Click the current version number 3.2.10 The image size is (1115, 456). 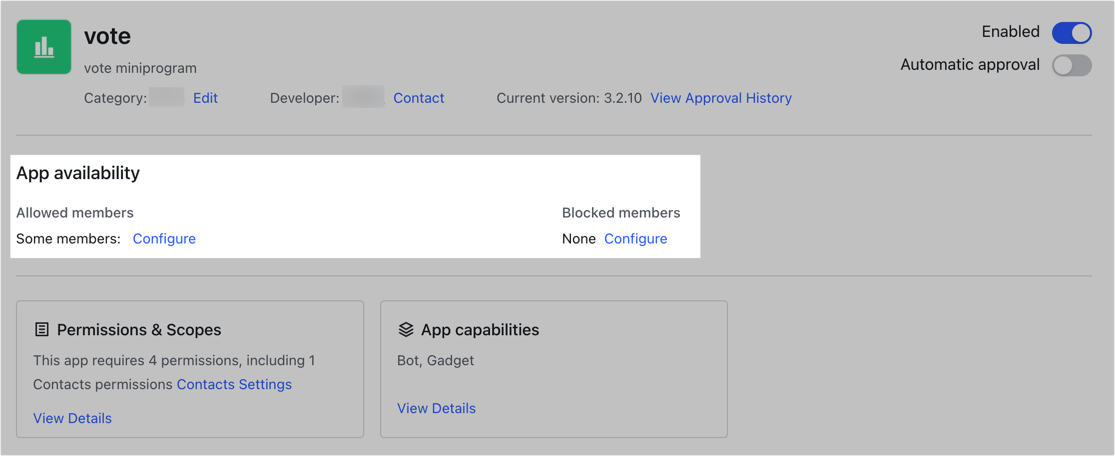pos(622,98)
